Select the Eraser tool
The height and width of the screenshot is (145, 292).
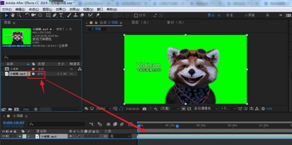82,15
